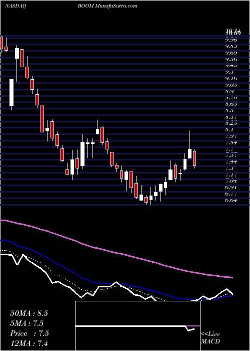
Task: Click the 9.56 price axis label
Action: tap(231, 59)
